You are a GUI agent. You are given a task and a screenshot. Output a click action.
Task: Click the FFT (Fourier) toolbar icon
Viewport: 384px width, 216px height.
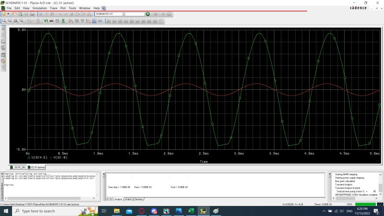[x=51, y=21]
